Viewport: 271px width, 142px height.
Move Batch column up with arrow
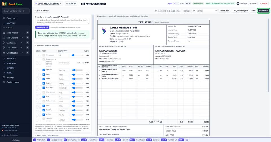[x=37, y=79]
